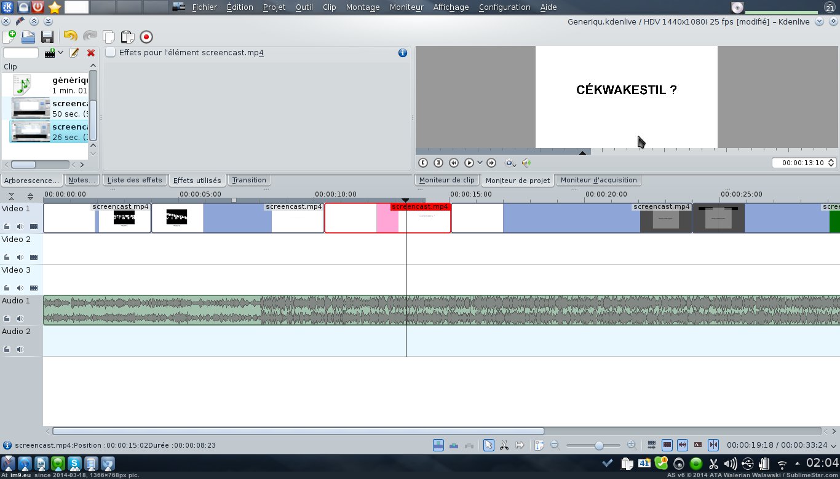Select the razor (scissors) tool in the timeline toolbar

tap(504, 445)
